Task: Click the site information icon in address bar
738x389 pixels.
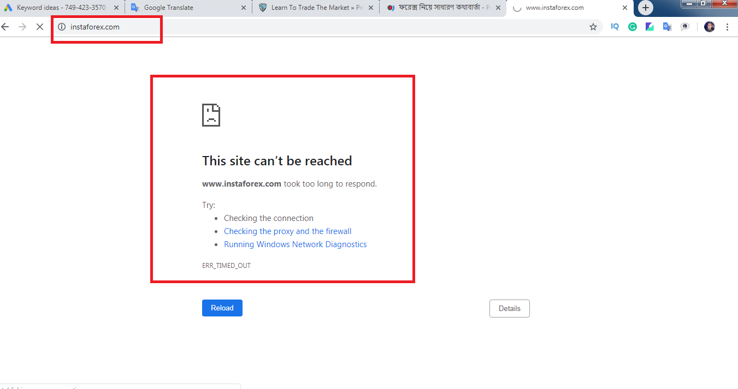Action: tap(62, 27)
